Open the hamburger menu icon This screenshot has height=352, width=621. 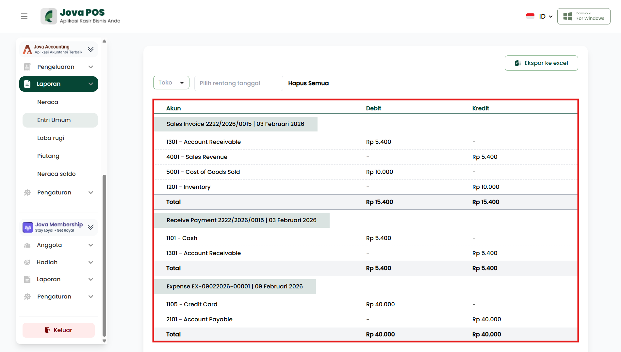(24, 16)
